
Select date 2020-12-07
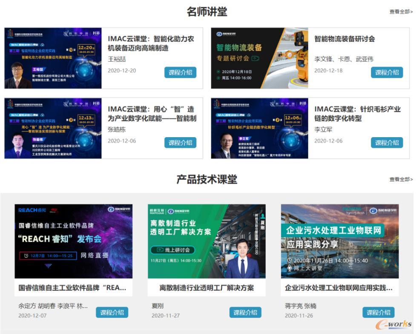(32, 315)
